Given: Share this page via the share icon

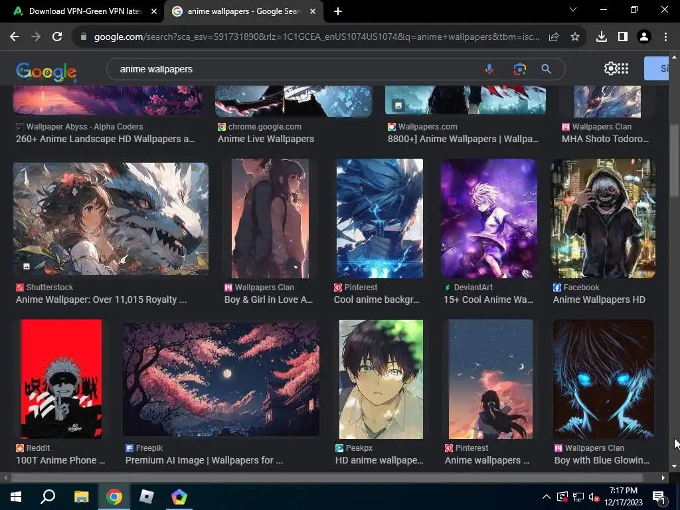Looking at the screenshot, I should pos(554,37).
